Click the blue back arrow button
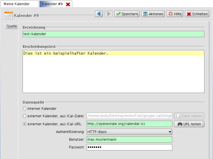 99,14
